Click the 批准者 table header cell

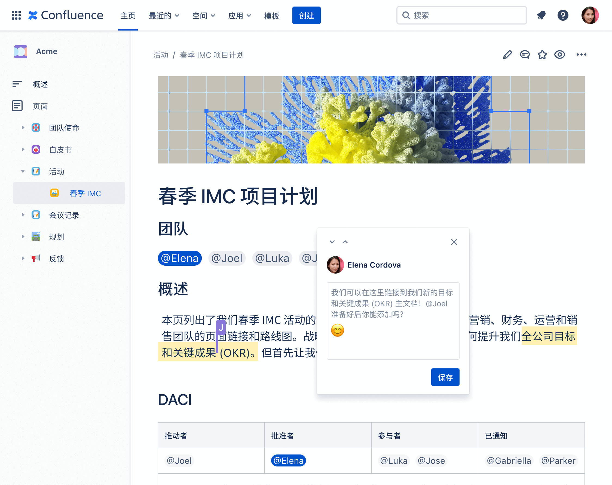click(x=317, y=435)
